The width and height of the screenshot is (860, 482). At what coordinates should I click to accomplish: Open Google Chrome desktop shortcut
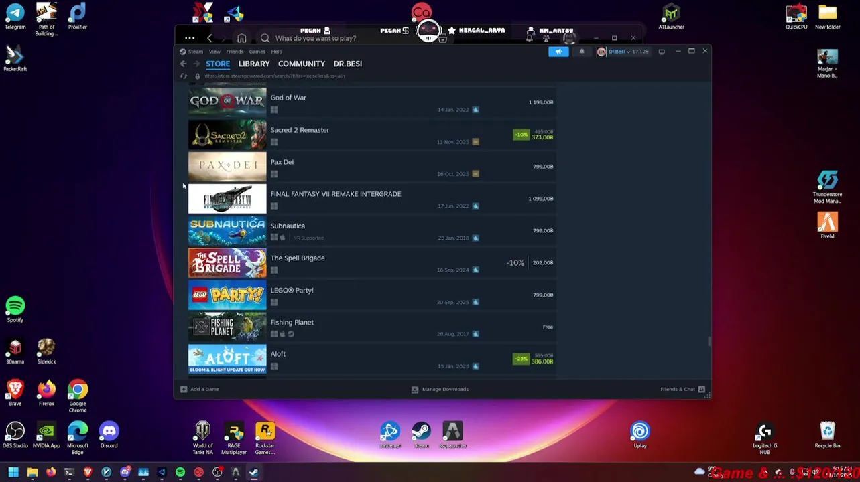click(77, 396)
